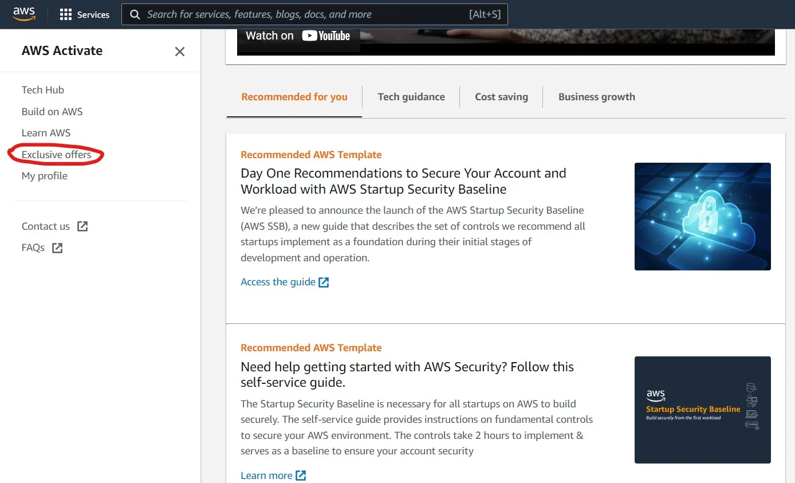Viewport: 795px width, 483px height.
Task: Click external icon beside Access the guide
Action: tap(324, 282)
